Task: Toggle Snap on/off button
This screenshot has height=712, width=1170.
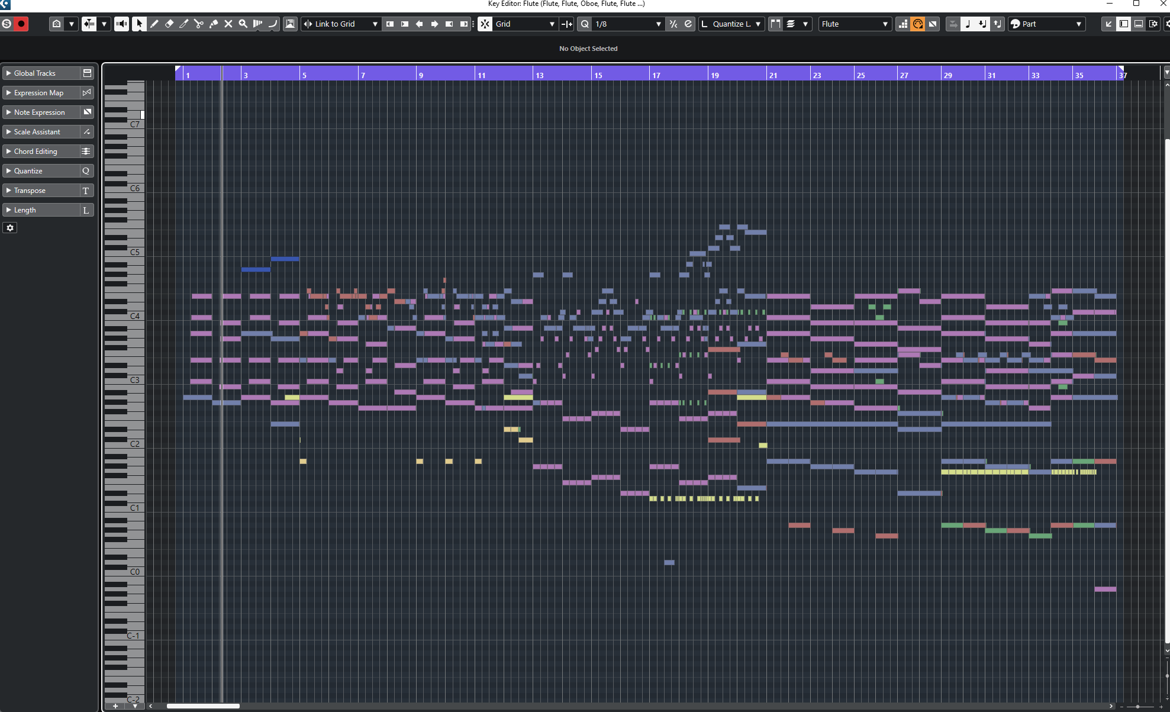Action: click(485, 24)
